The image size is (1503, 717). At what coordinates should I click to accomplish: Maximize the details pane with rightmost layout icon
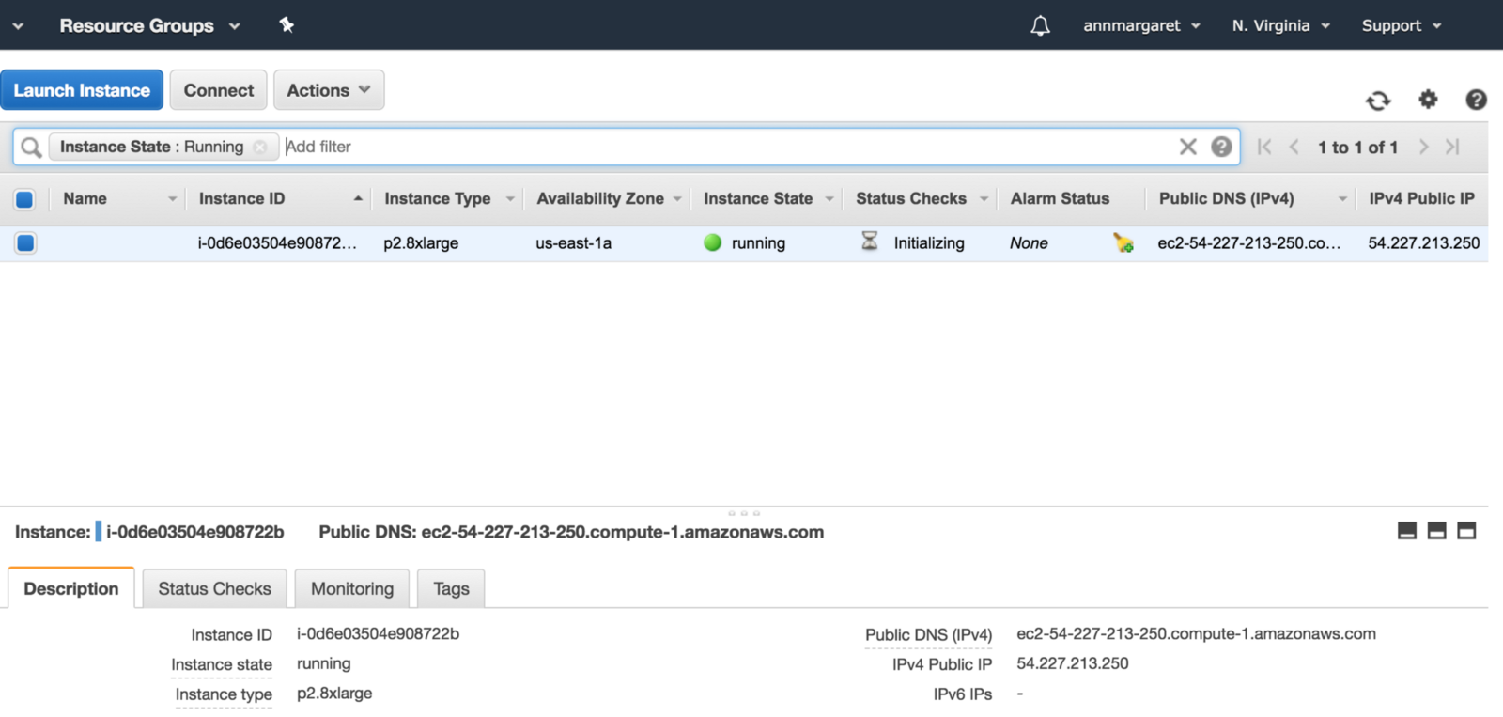1466,531
